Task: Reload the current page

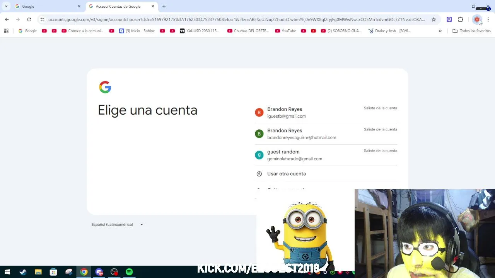Action: tap(29, 19)
